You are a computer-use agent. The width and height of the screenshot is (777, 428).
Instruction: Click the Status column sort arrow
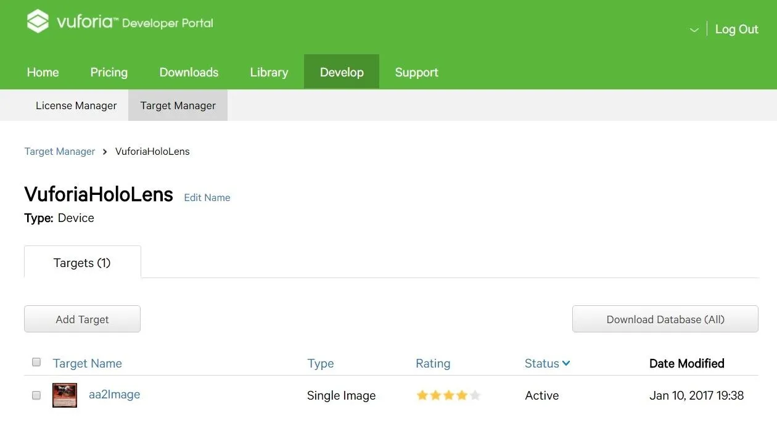click(x=566, y=363)
